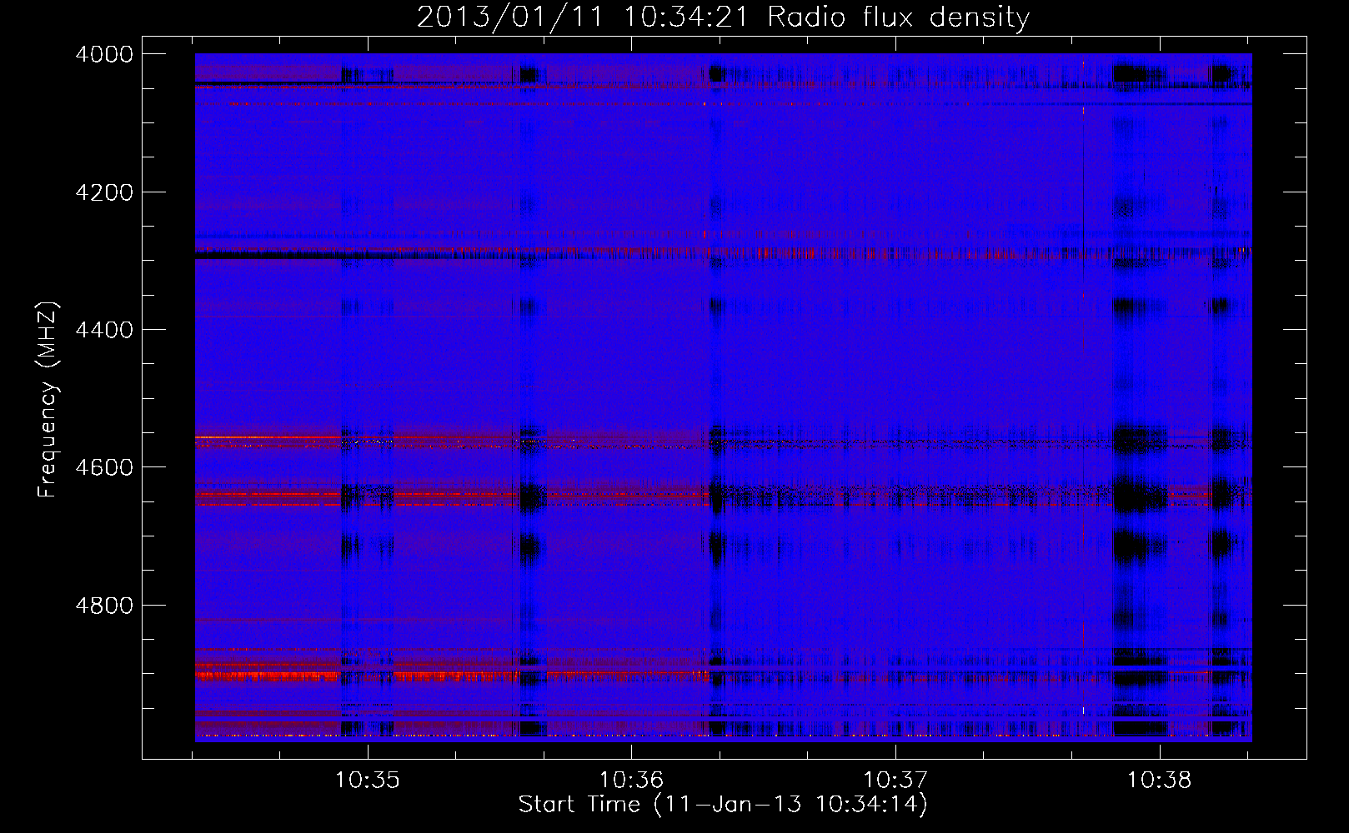Click the 4000 frequency tick label
This screenshot has height=833, width=1349.
(x=104, y=54)
